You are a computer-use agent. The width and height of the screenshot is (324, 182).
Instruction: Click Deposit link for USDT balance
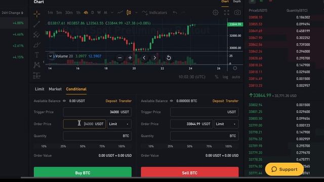111,101
